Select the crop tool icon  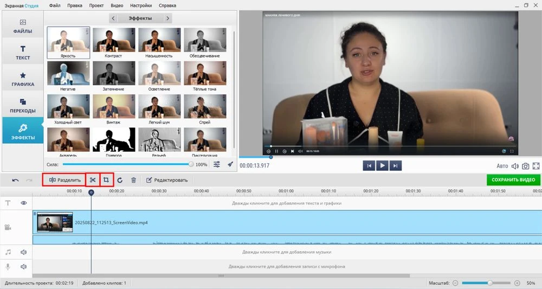(107, 180)
